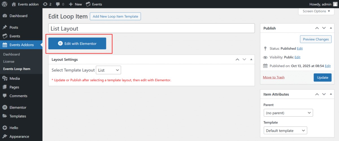The image size is (339, 141).
Task: Select License under Events Addons
Action: pyautogui.click(x=9, y=61)
